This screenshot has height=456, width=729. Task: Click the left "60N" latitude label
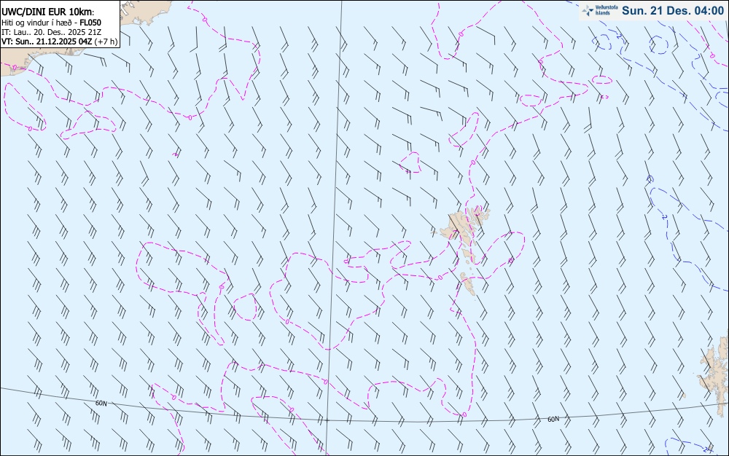tap(101, 403)
